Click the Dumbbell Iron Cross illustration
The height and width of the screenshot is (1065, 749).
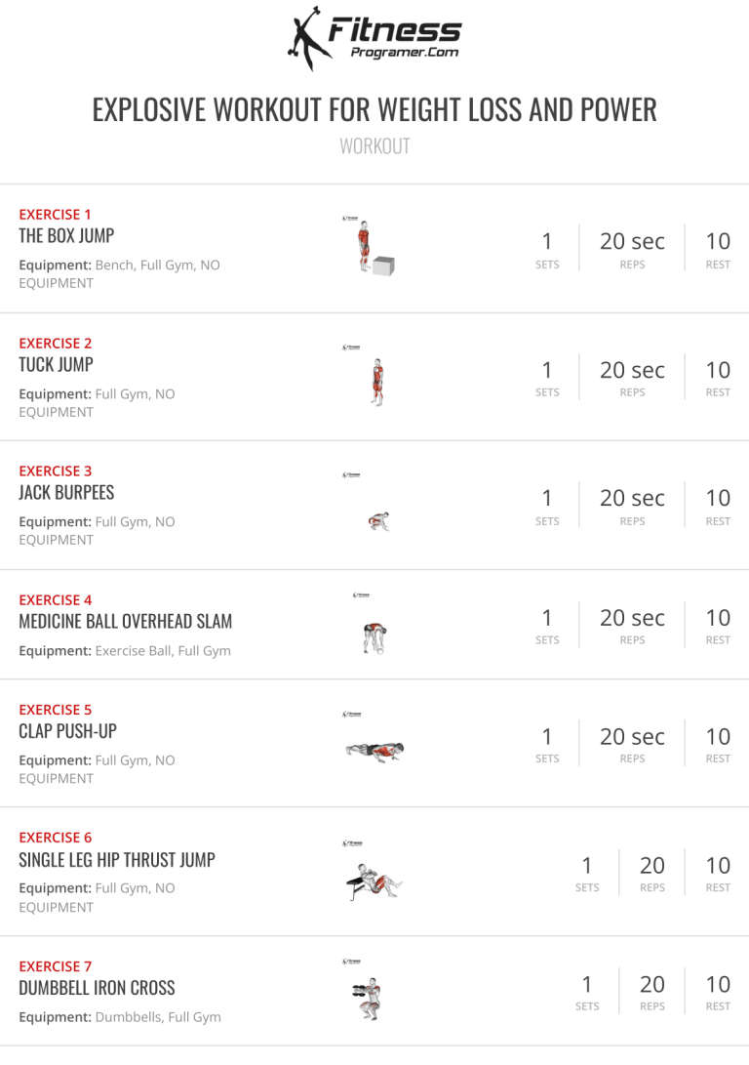(x=367, y=1000)
